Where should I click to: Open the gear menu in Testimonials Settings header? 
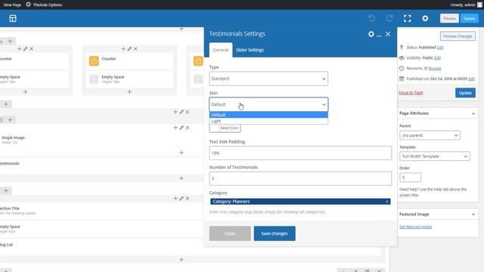371,34
